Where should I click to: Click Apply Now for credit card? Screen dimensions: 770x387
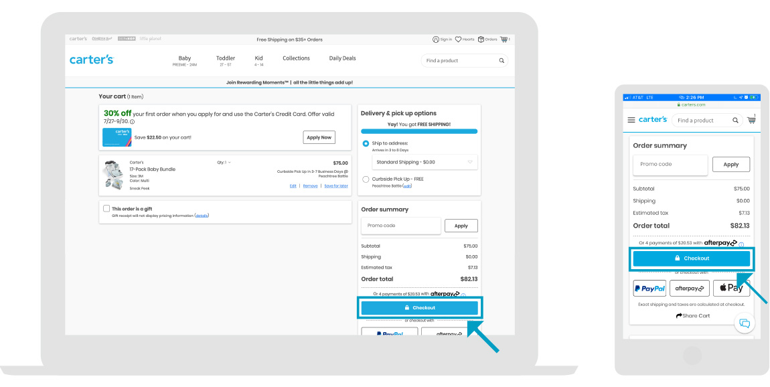[319, 137]
